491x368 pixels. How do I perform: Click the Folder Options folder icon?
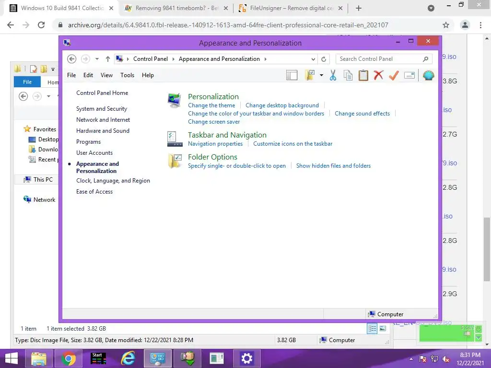point(175,161)
